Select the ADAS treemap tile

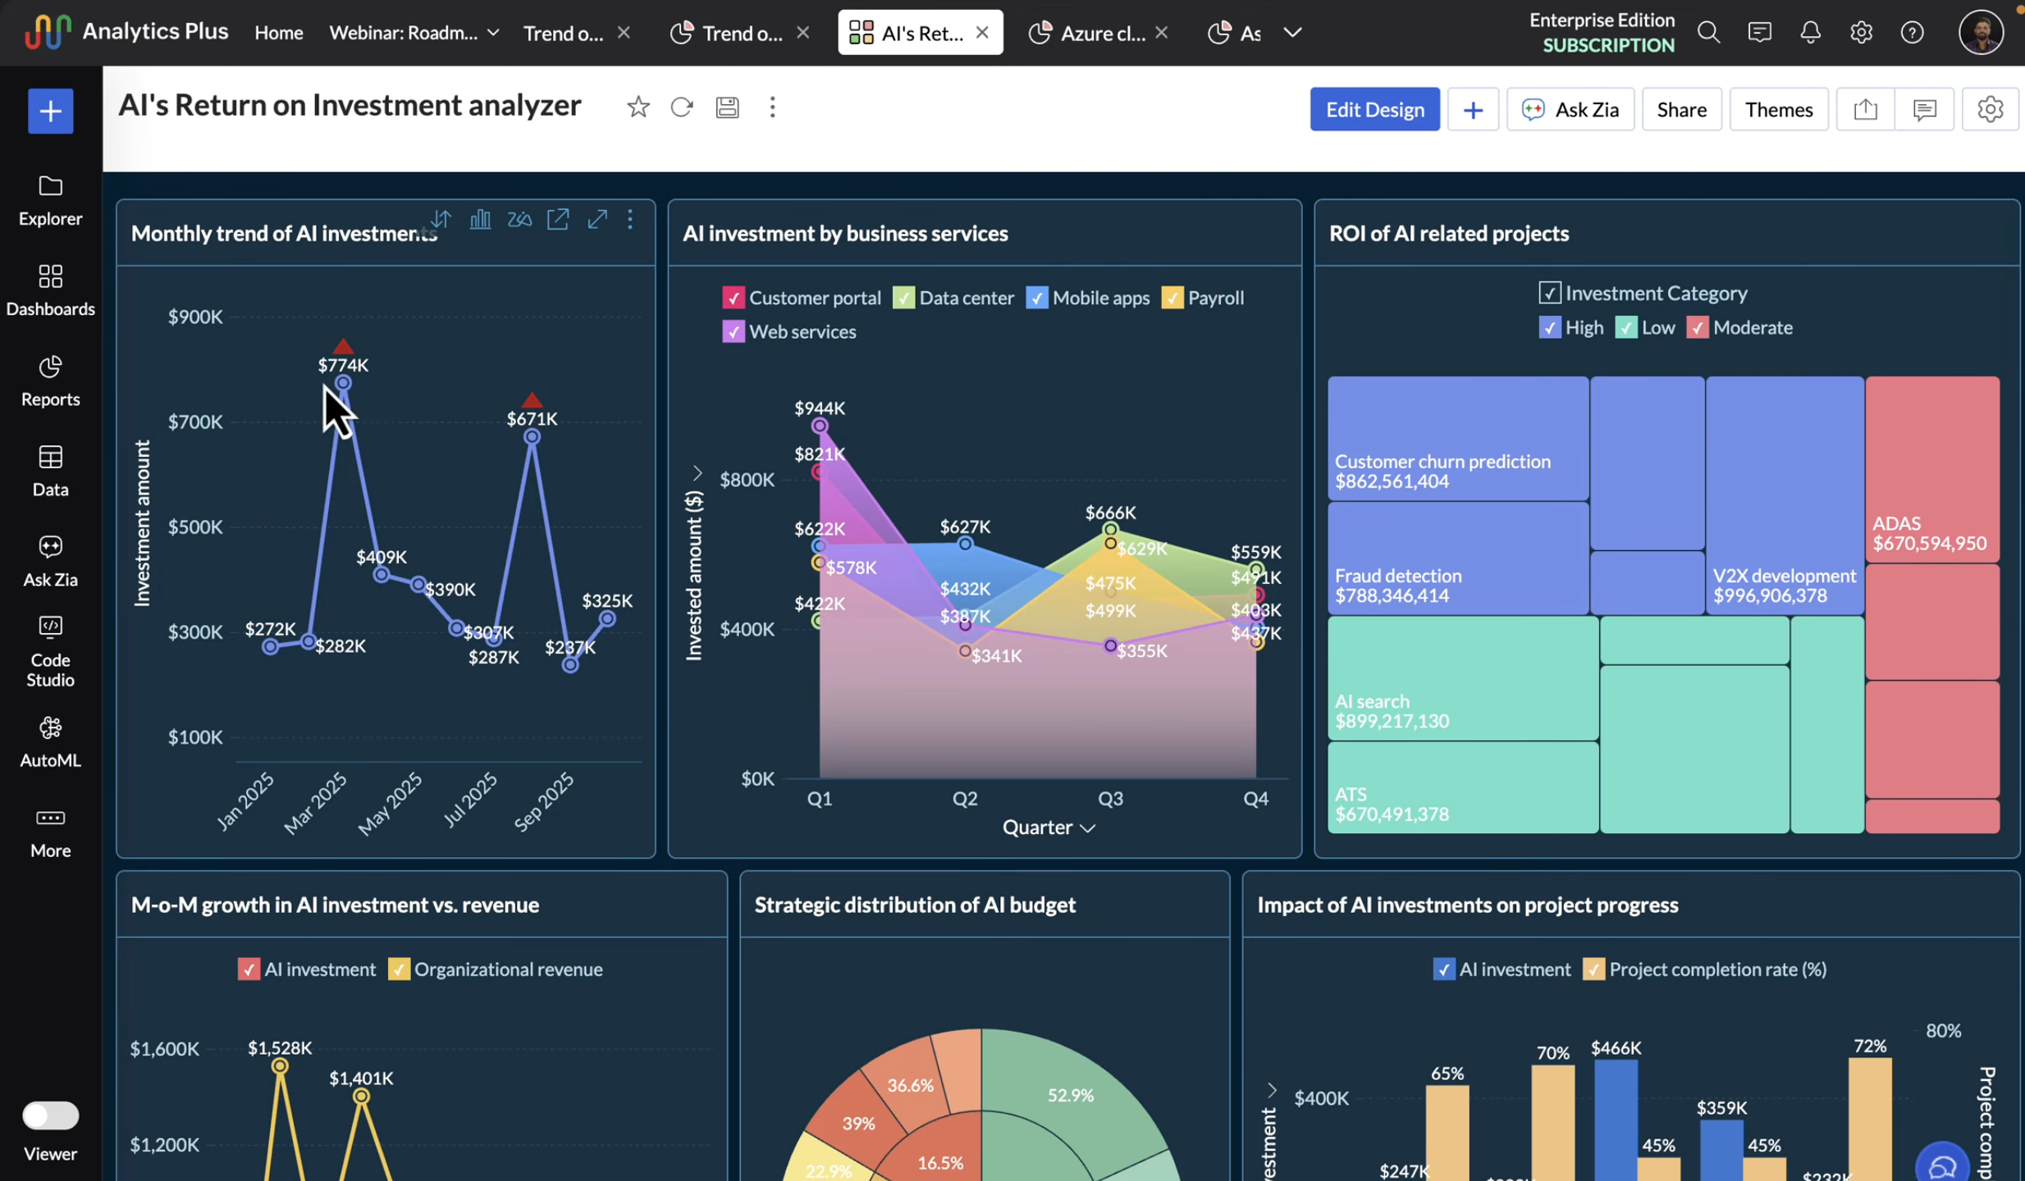[1931, 467]
